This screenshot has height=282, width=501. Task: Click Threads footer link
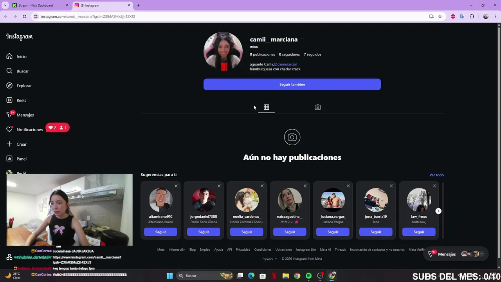[340, 249]
